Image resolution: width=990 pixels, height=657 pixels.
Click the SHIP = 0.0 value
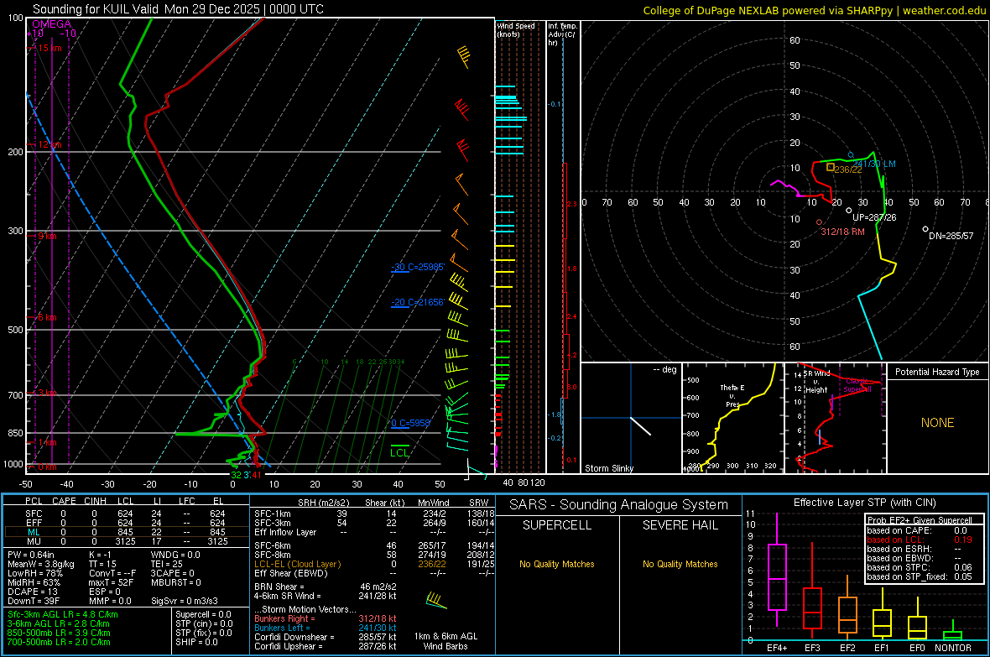pos(196,642)
